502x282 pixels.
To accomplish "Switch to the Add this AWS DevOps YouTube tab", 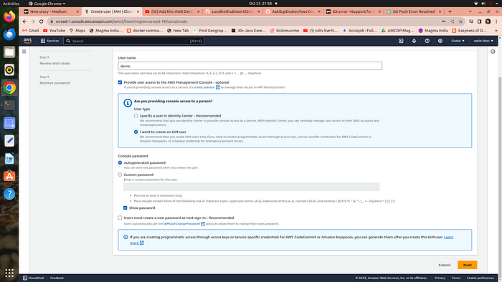I will click(x=172, y=11).
